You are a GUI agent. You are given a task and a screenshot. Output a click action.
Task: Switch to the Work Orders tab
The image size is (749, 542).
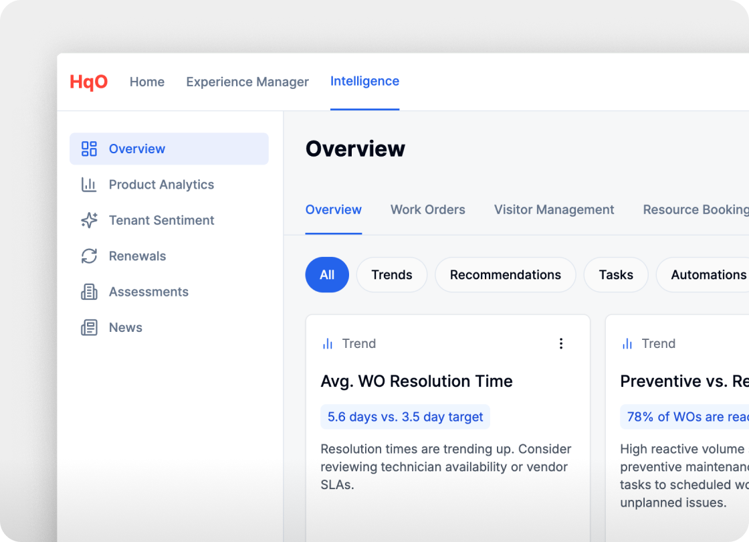click(x=428, y=209)
